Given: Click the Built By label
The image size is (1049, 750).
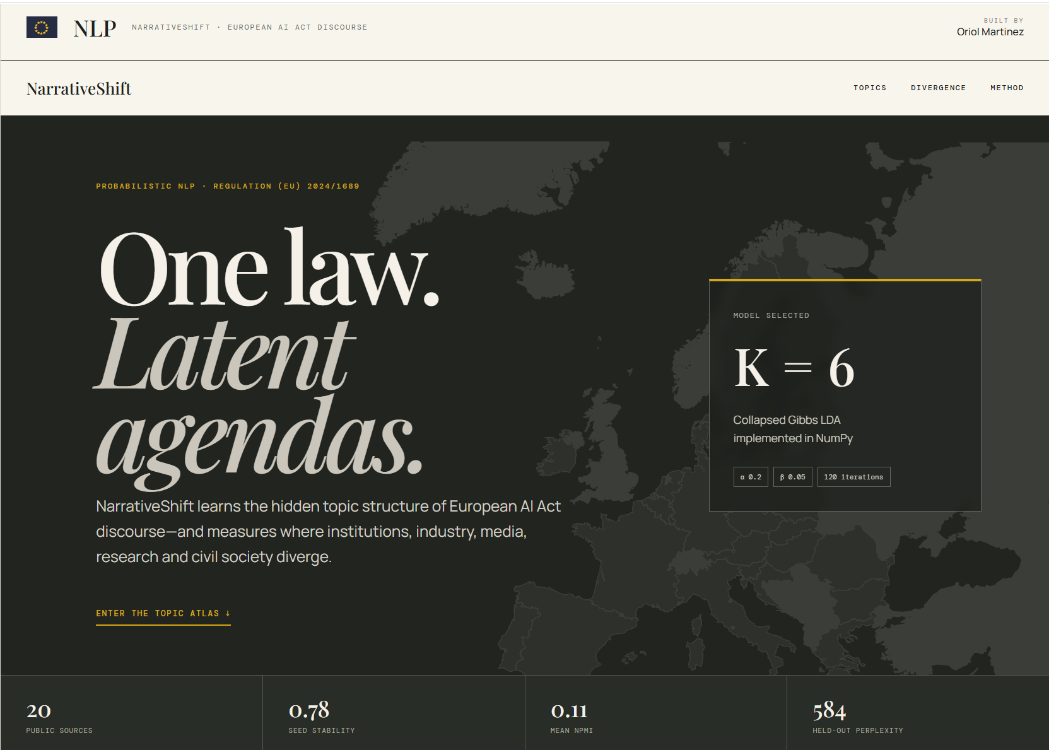Looking at the screenshot, I should tap(1004, 20).
